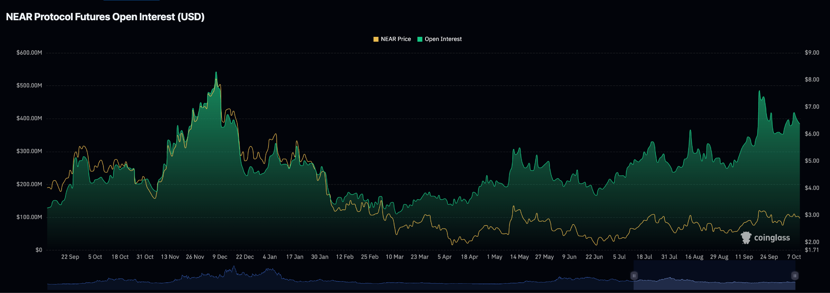Click the NEAR Protocol Futures Open Interest title

click(105, 17)
